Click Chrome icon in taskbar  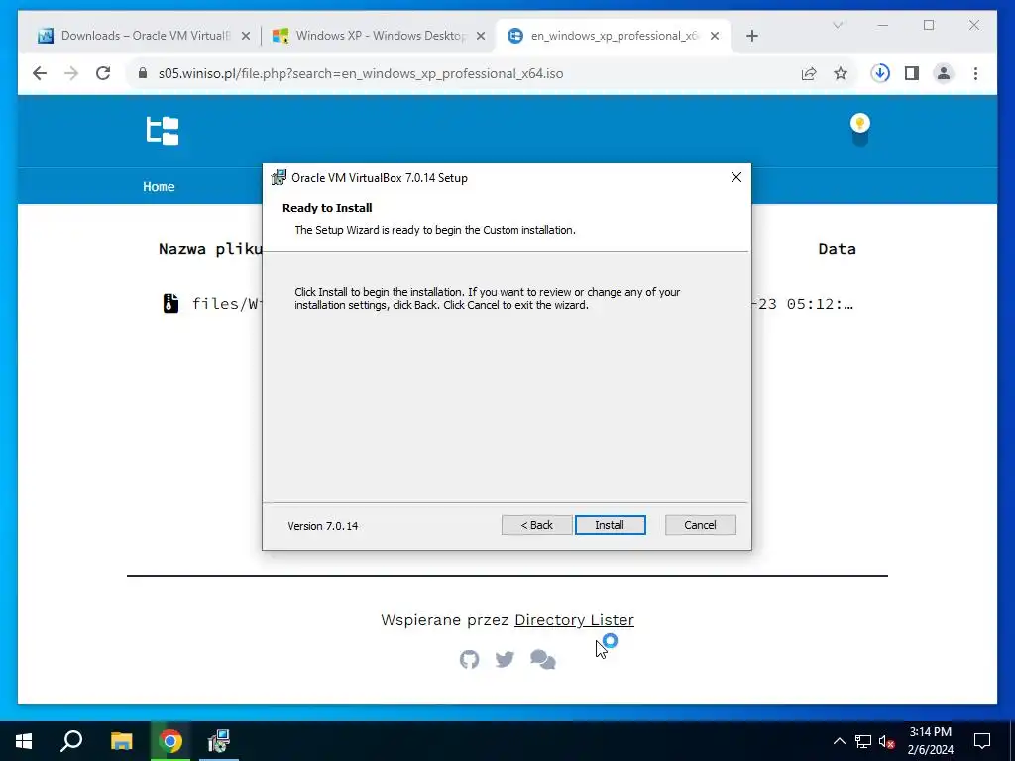170,741
